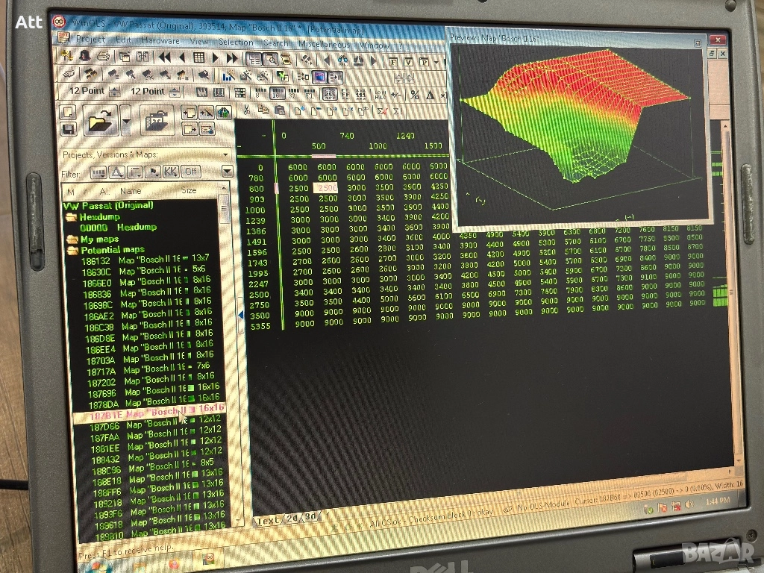Click the scissors Cut icon

245,110
